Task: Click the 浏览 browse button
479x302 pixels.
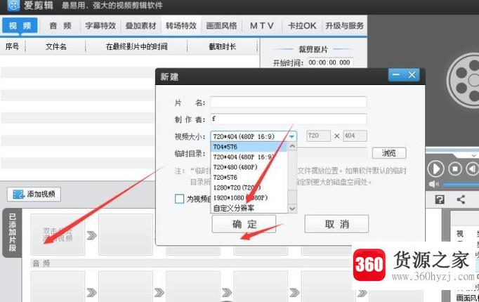Action: pos(389,153)
